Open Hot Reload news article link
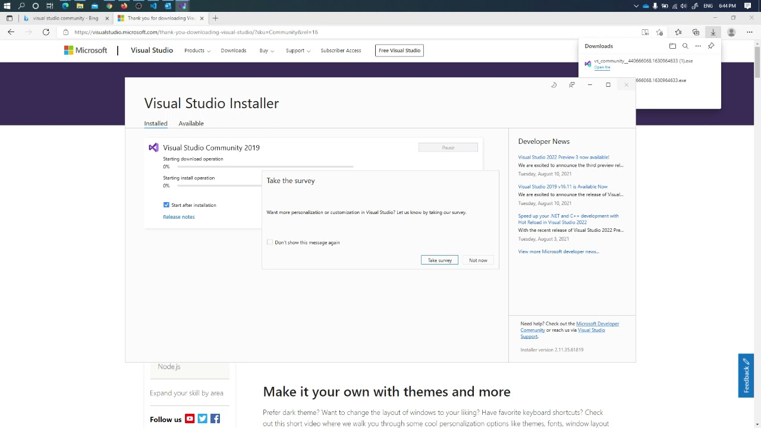Image resolution: width=761 pixels, height=428 pixels. tap(568, 219)
